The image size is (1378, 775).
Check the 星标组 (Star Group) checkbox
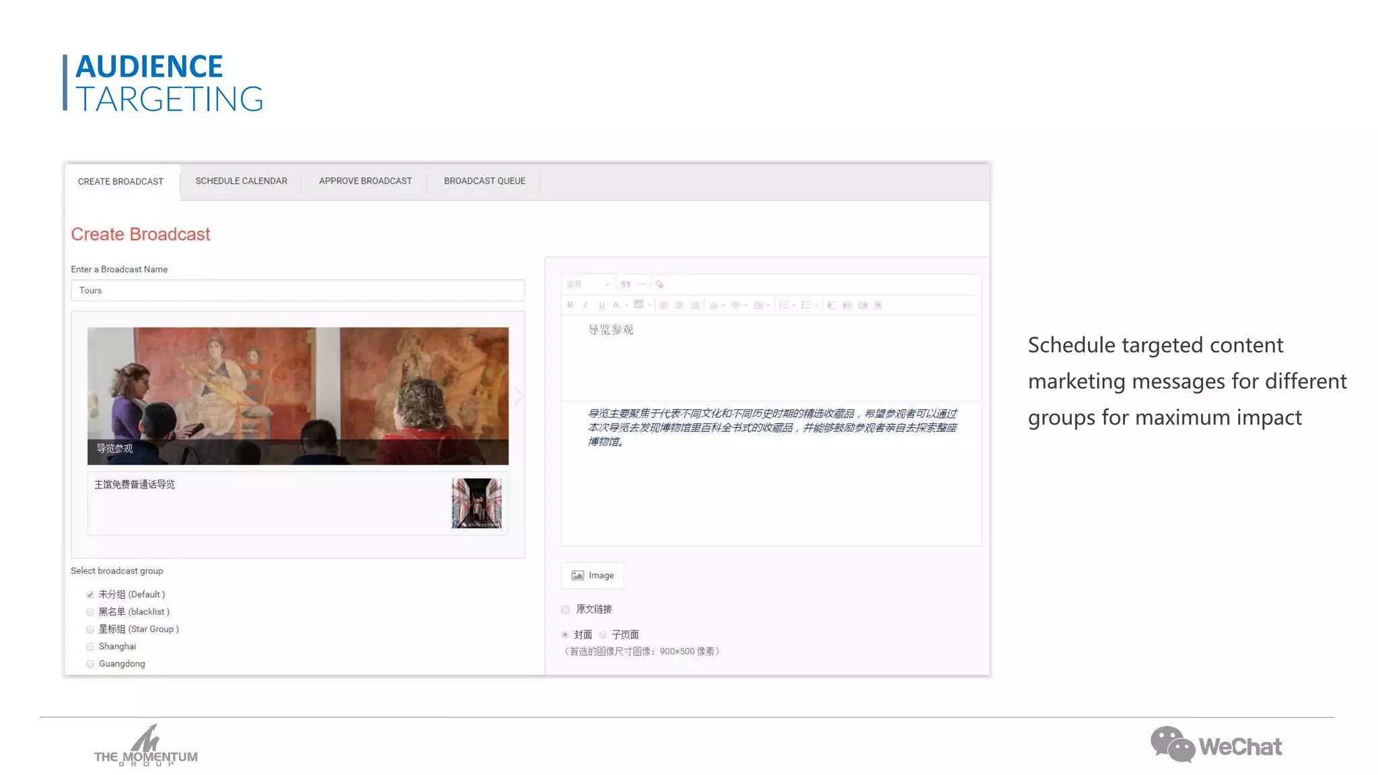90,630
